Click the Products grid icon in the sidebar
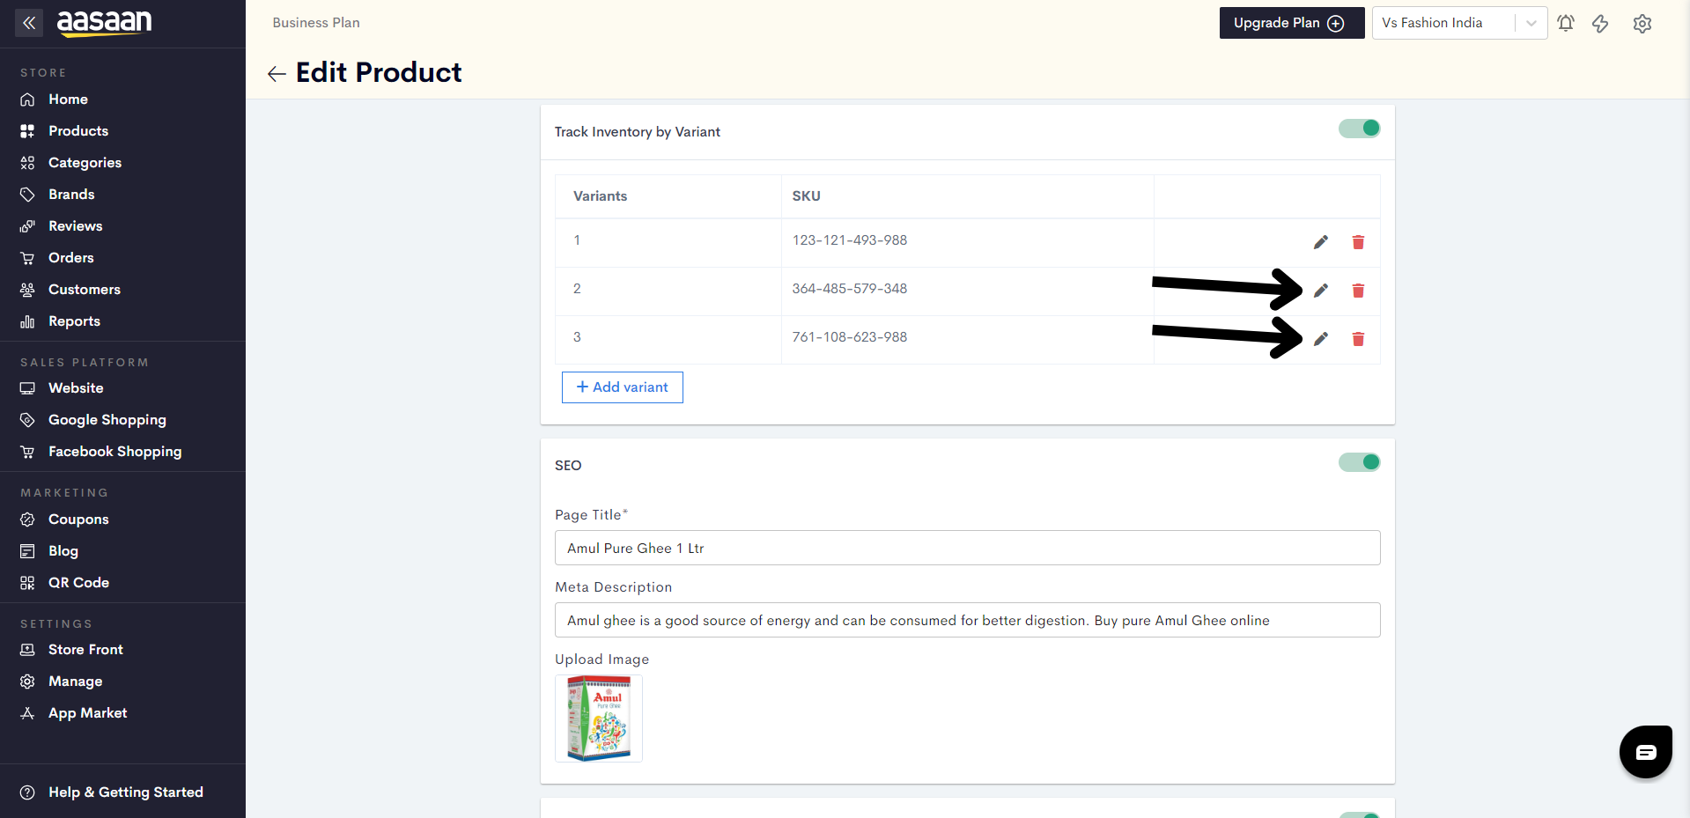1690x818 pixels. (27, 131)
